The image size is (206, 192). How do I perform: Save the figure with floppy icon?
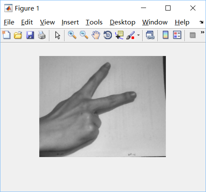[30, 35]
